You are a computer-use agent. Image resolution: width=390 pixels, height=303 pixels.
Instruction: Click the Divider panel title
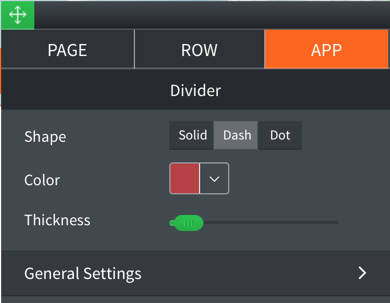tap(196, 90)
